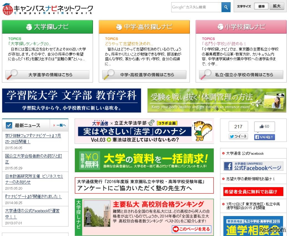The image size is (290, 236).
Task: Open the 学習院大学 文学部 教育学科 banner
Action: coord(72,101)
